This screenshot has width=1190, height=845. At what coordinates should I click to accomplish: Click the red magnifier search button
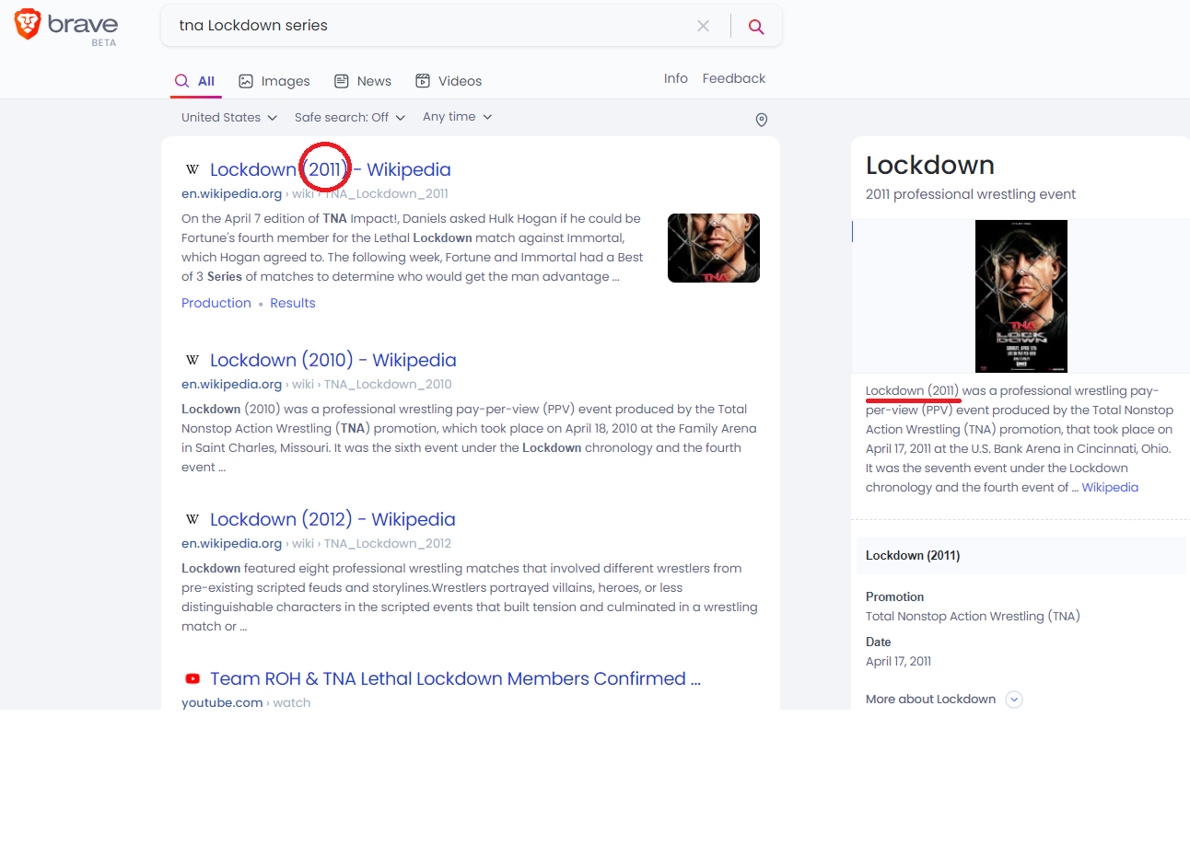click(756, 26)
